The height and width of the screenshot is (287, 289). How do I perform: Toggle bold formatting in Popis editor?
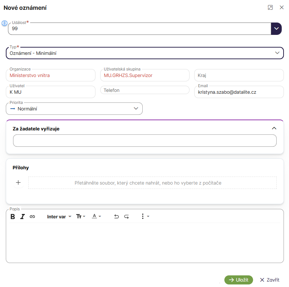tap(13, 217)
